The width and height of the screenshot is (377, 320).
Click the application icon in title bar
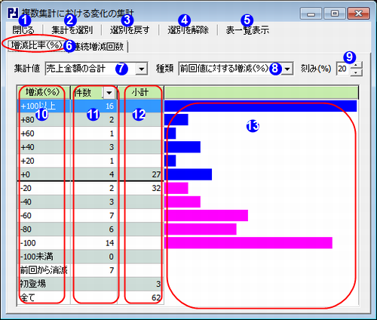click(x=13, y=14)
